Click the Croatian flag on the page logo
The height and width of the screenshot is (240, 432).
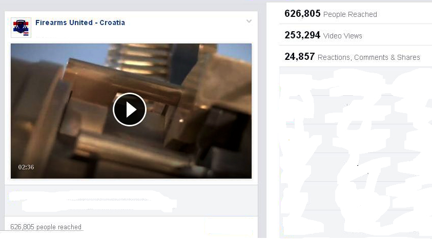click(x=26, y=34)
